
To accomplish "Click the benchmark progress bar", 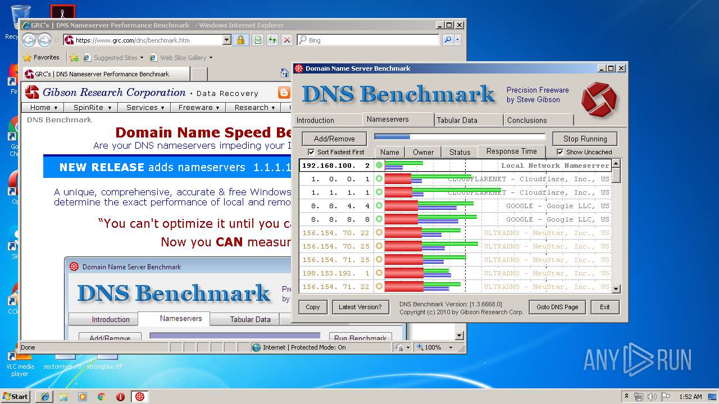I will coord(460,136).
